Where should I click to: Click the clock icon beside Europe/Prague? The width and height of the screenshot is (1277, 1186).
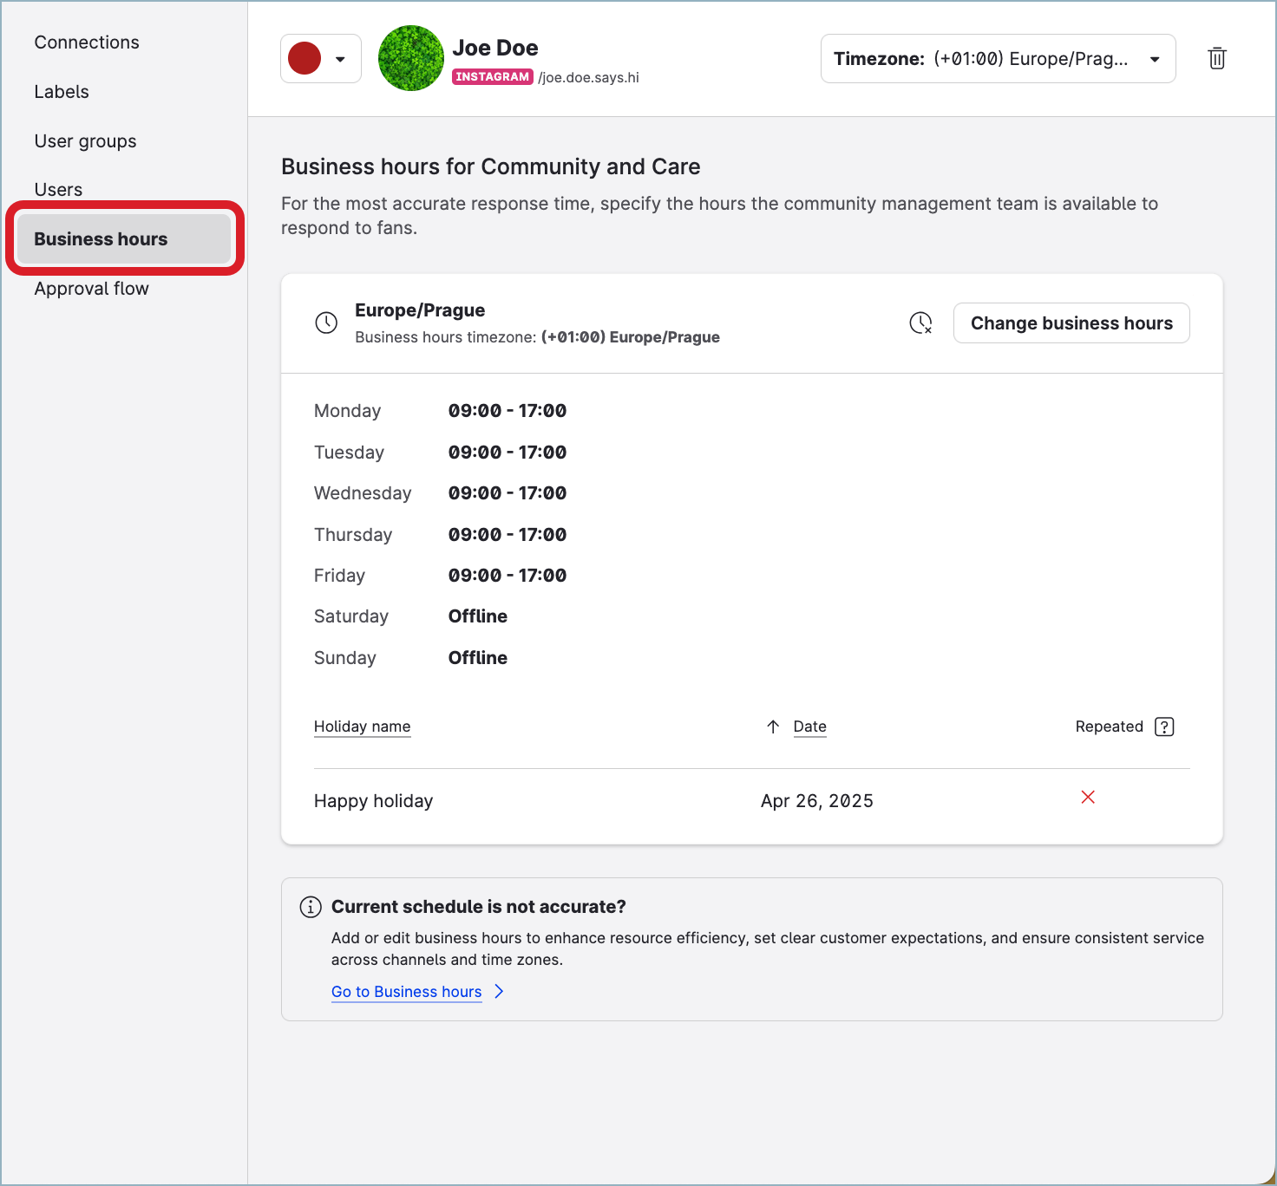pyautogui.click(x=326, y=323)
